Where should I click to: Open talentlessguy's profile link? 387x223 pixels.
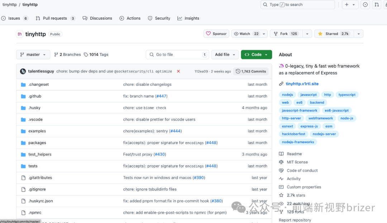coord(41,71)
